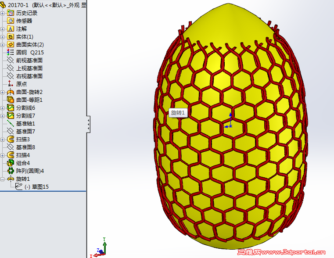The width and height of the screenshot is (334, 258).
Task: Select the 曲面-等距1 tree label
Action: pyautogui.click(x=29, y=100)
